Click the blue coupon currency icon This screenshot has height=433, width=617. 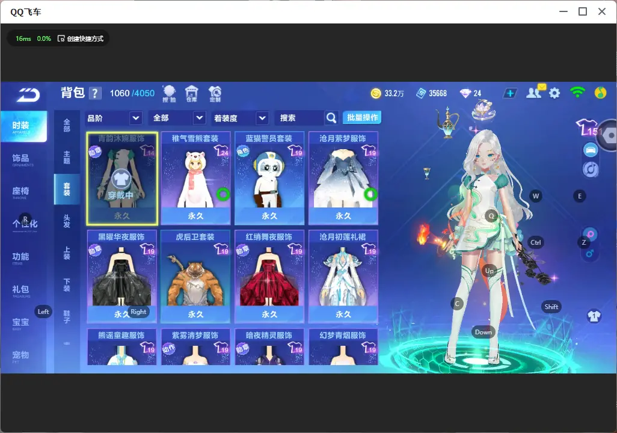[421, 93]
